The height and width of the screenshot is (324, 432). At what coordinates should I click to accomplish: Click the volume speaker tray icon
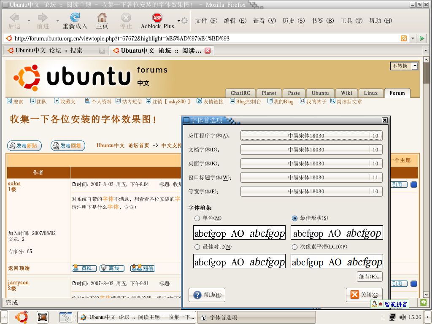point(403,317)
